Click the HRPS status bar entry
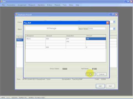Screen dimensions: 133x99 pyautogui.click(x=3, y=98)
